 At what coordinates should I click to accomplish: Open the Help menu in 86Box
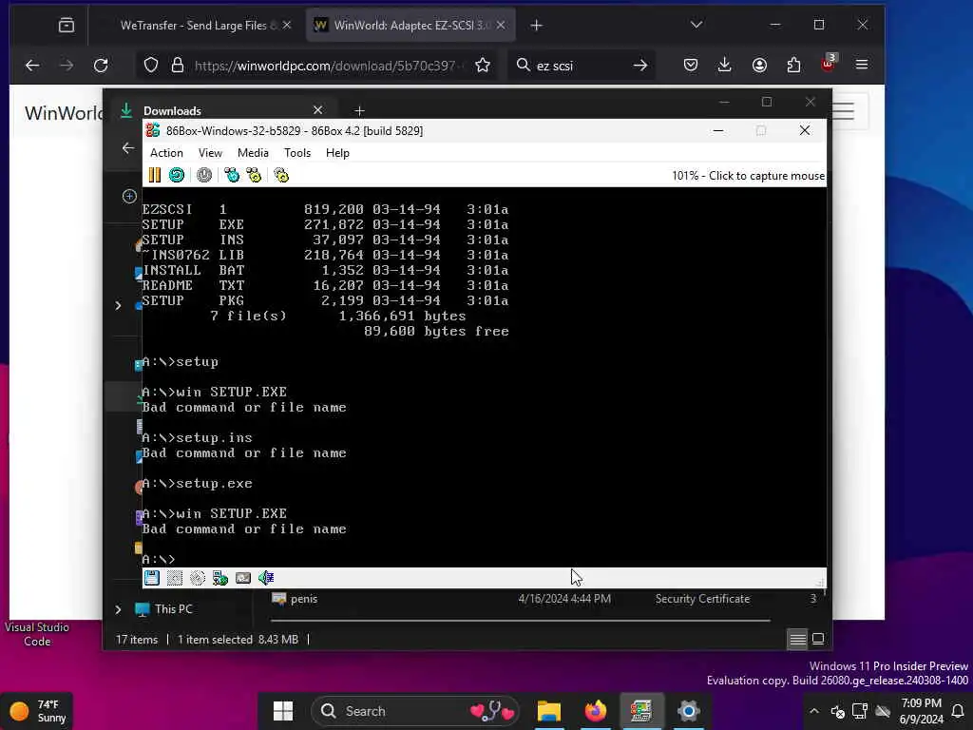[x=337, y=153]
